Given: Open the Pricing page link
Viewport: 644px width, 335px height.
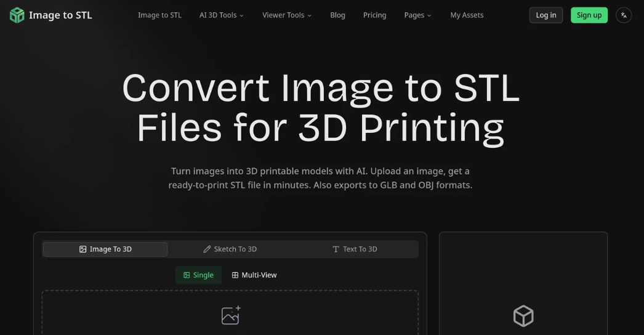Looking at the screenshot, I should (x=374, y=15).
